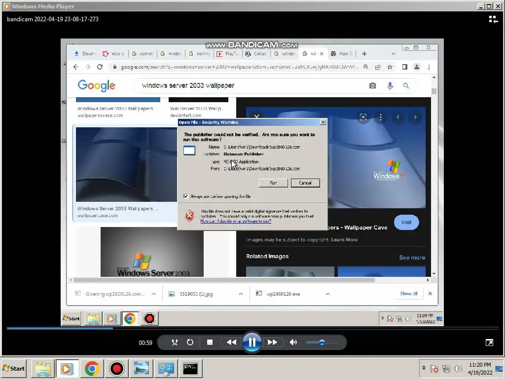The image size is (505, 379).
Task: Skip to next track with fast-forward button
Action: [272, 342]
